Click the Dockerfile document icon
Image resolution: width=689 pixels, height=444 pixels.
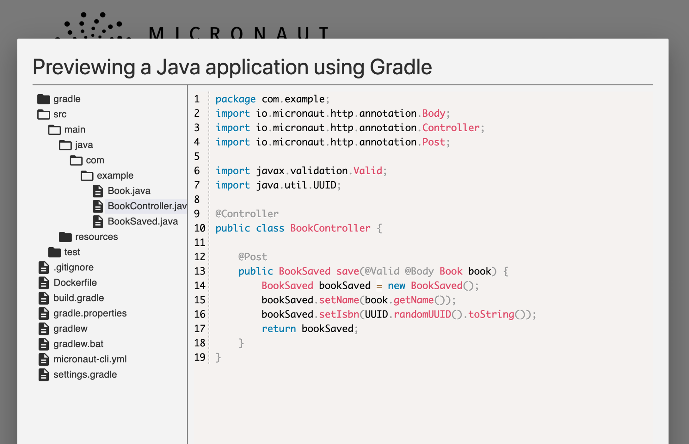click(43, 283)
